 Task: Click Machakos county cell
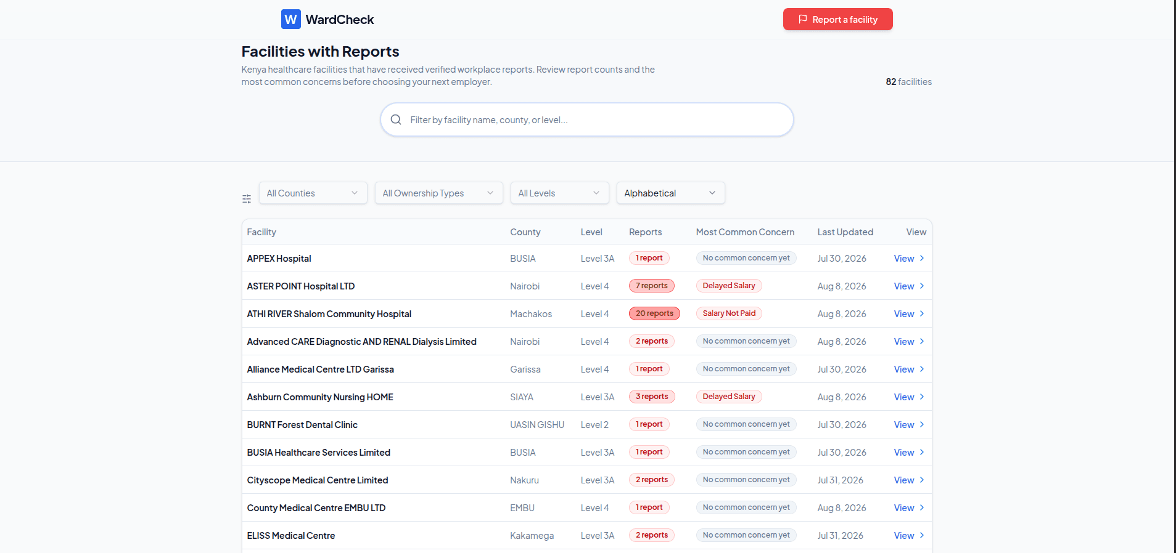(x=531, y=314)
